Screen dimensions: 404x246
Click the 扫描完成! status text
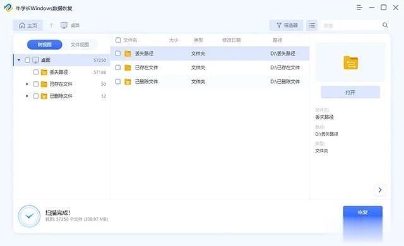click(57, 213)
